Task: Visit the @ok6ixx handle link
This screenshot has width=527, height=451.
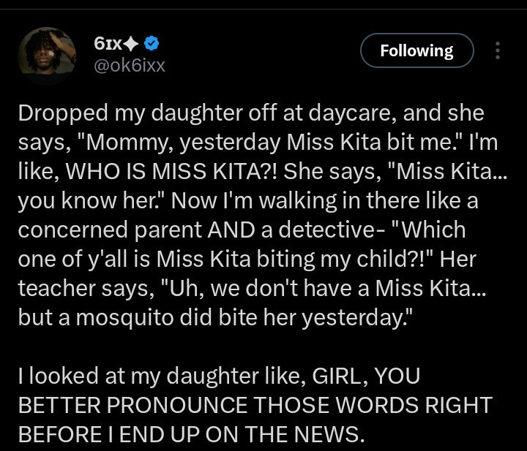Action: coord(130,65)
